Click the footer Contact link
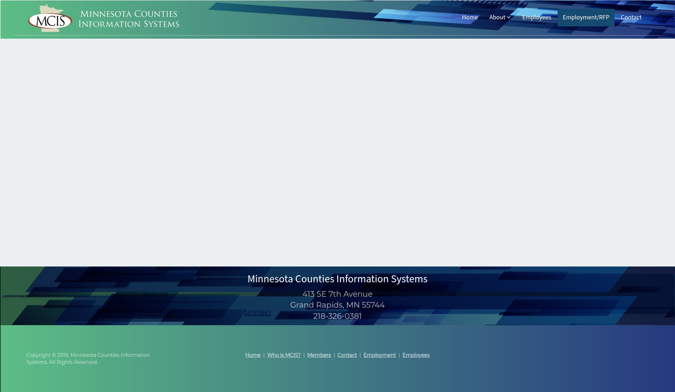Screen dimensions: 675x392 click(347, 355)
